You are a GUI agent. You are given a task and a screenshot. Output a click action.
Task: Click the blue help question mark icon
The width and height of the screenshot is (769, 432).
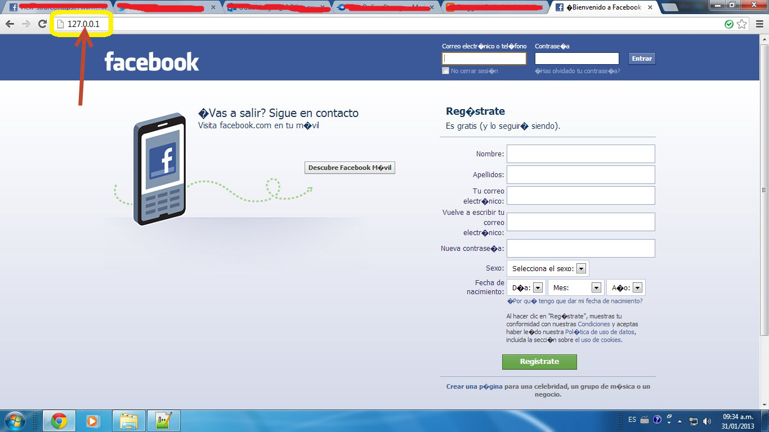[x=657, y=420]
